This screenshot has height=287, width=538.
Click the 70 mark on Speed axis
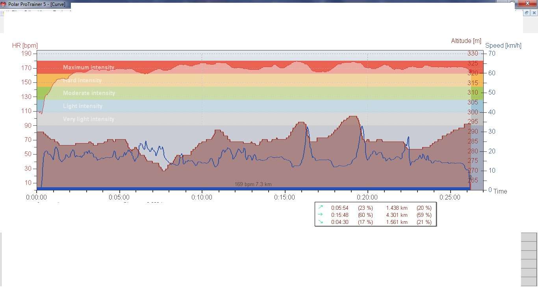coord(492,54)
